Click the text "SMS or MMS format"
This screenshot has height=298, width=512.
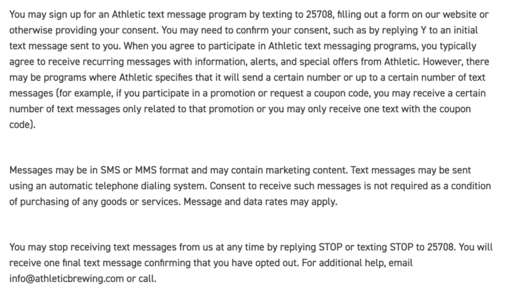click(x=133, y=170)
